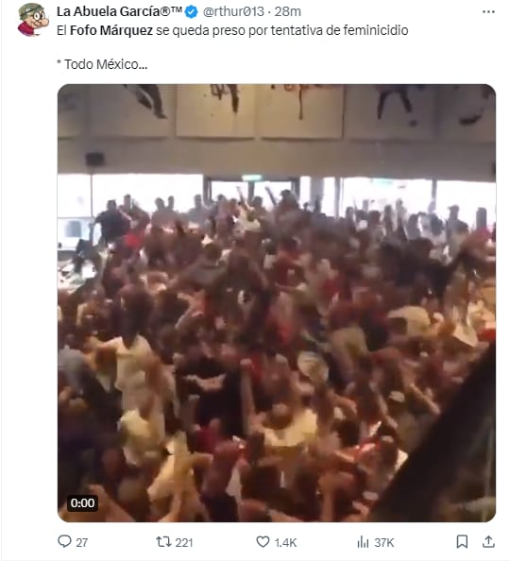This screenshot has height=561, width=510.
Task: Open the share upload icon
Action: (488, 542)
